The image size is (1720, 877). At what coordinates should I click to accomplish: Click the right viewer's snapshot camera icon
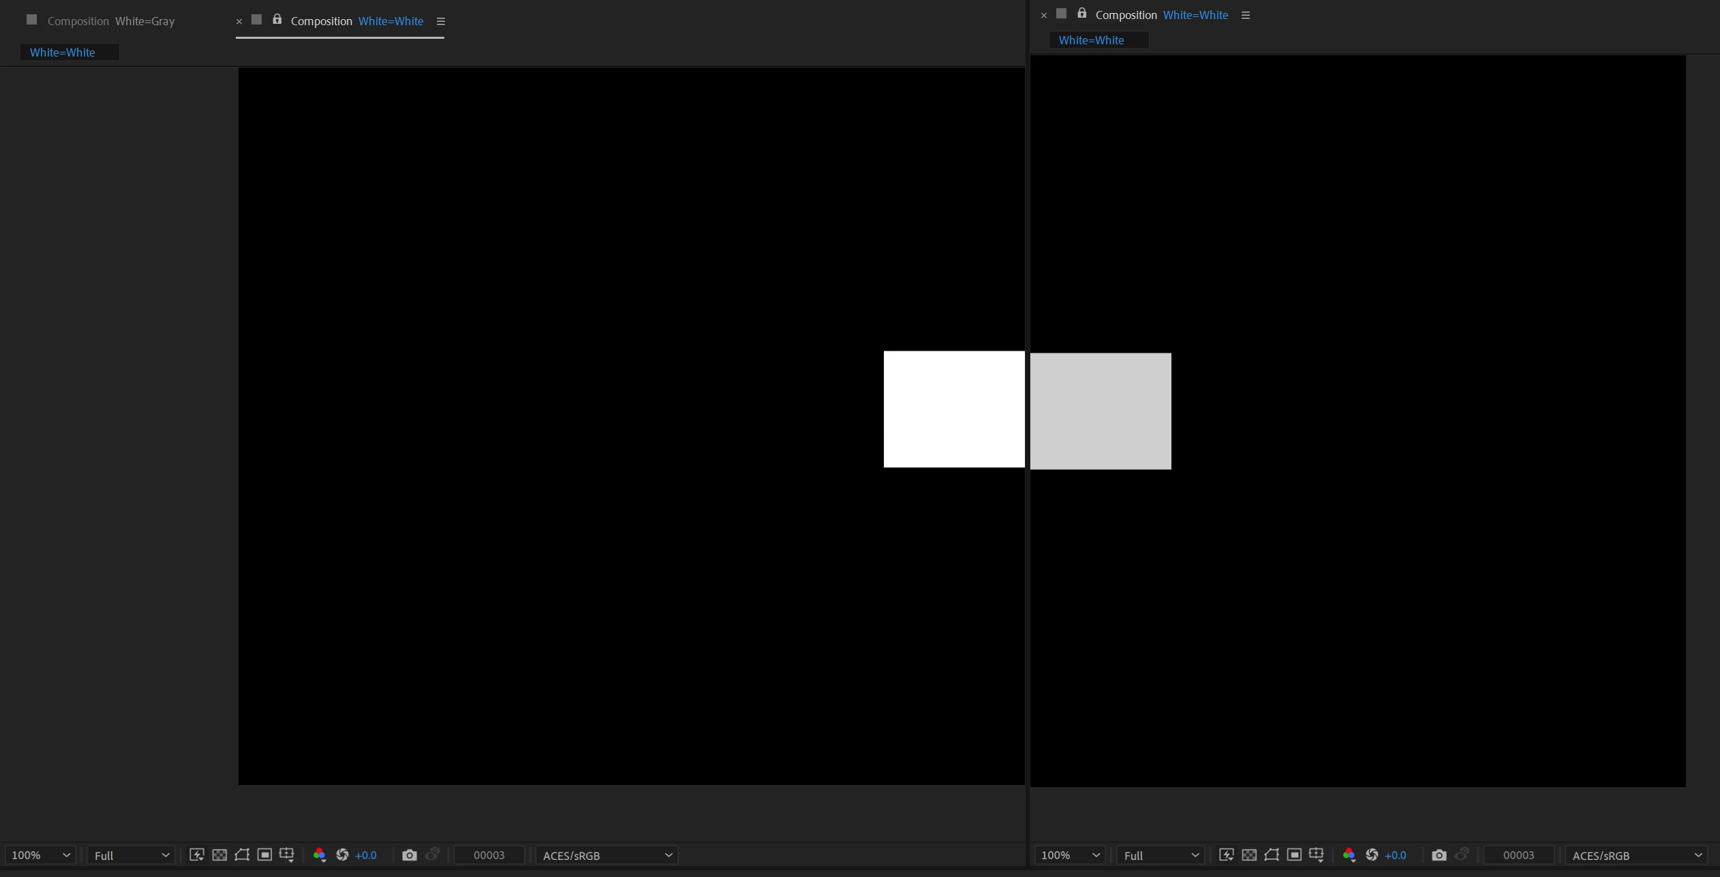coord(1439,855)
